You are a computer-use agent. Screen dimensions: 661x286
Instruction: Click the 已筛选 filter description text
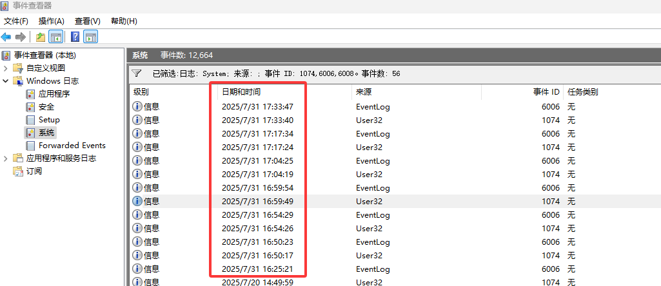[277, 73]
